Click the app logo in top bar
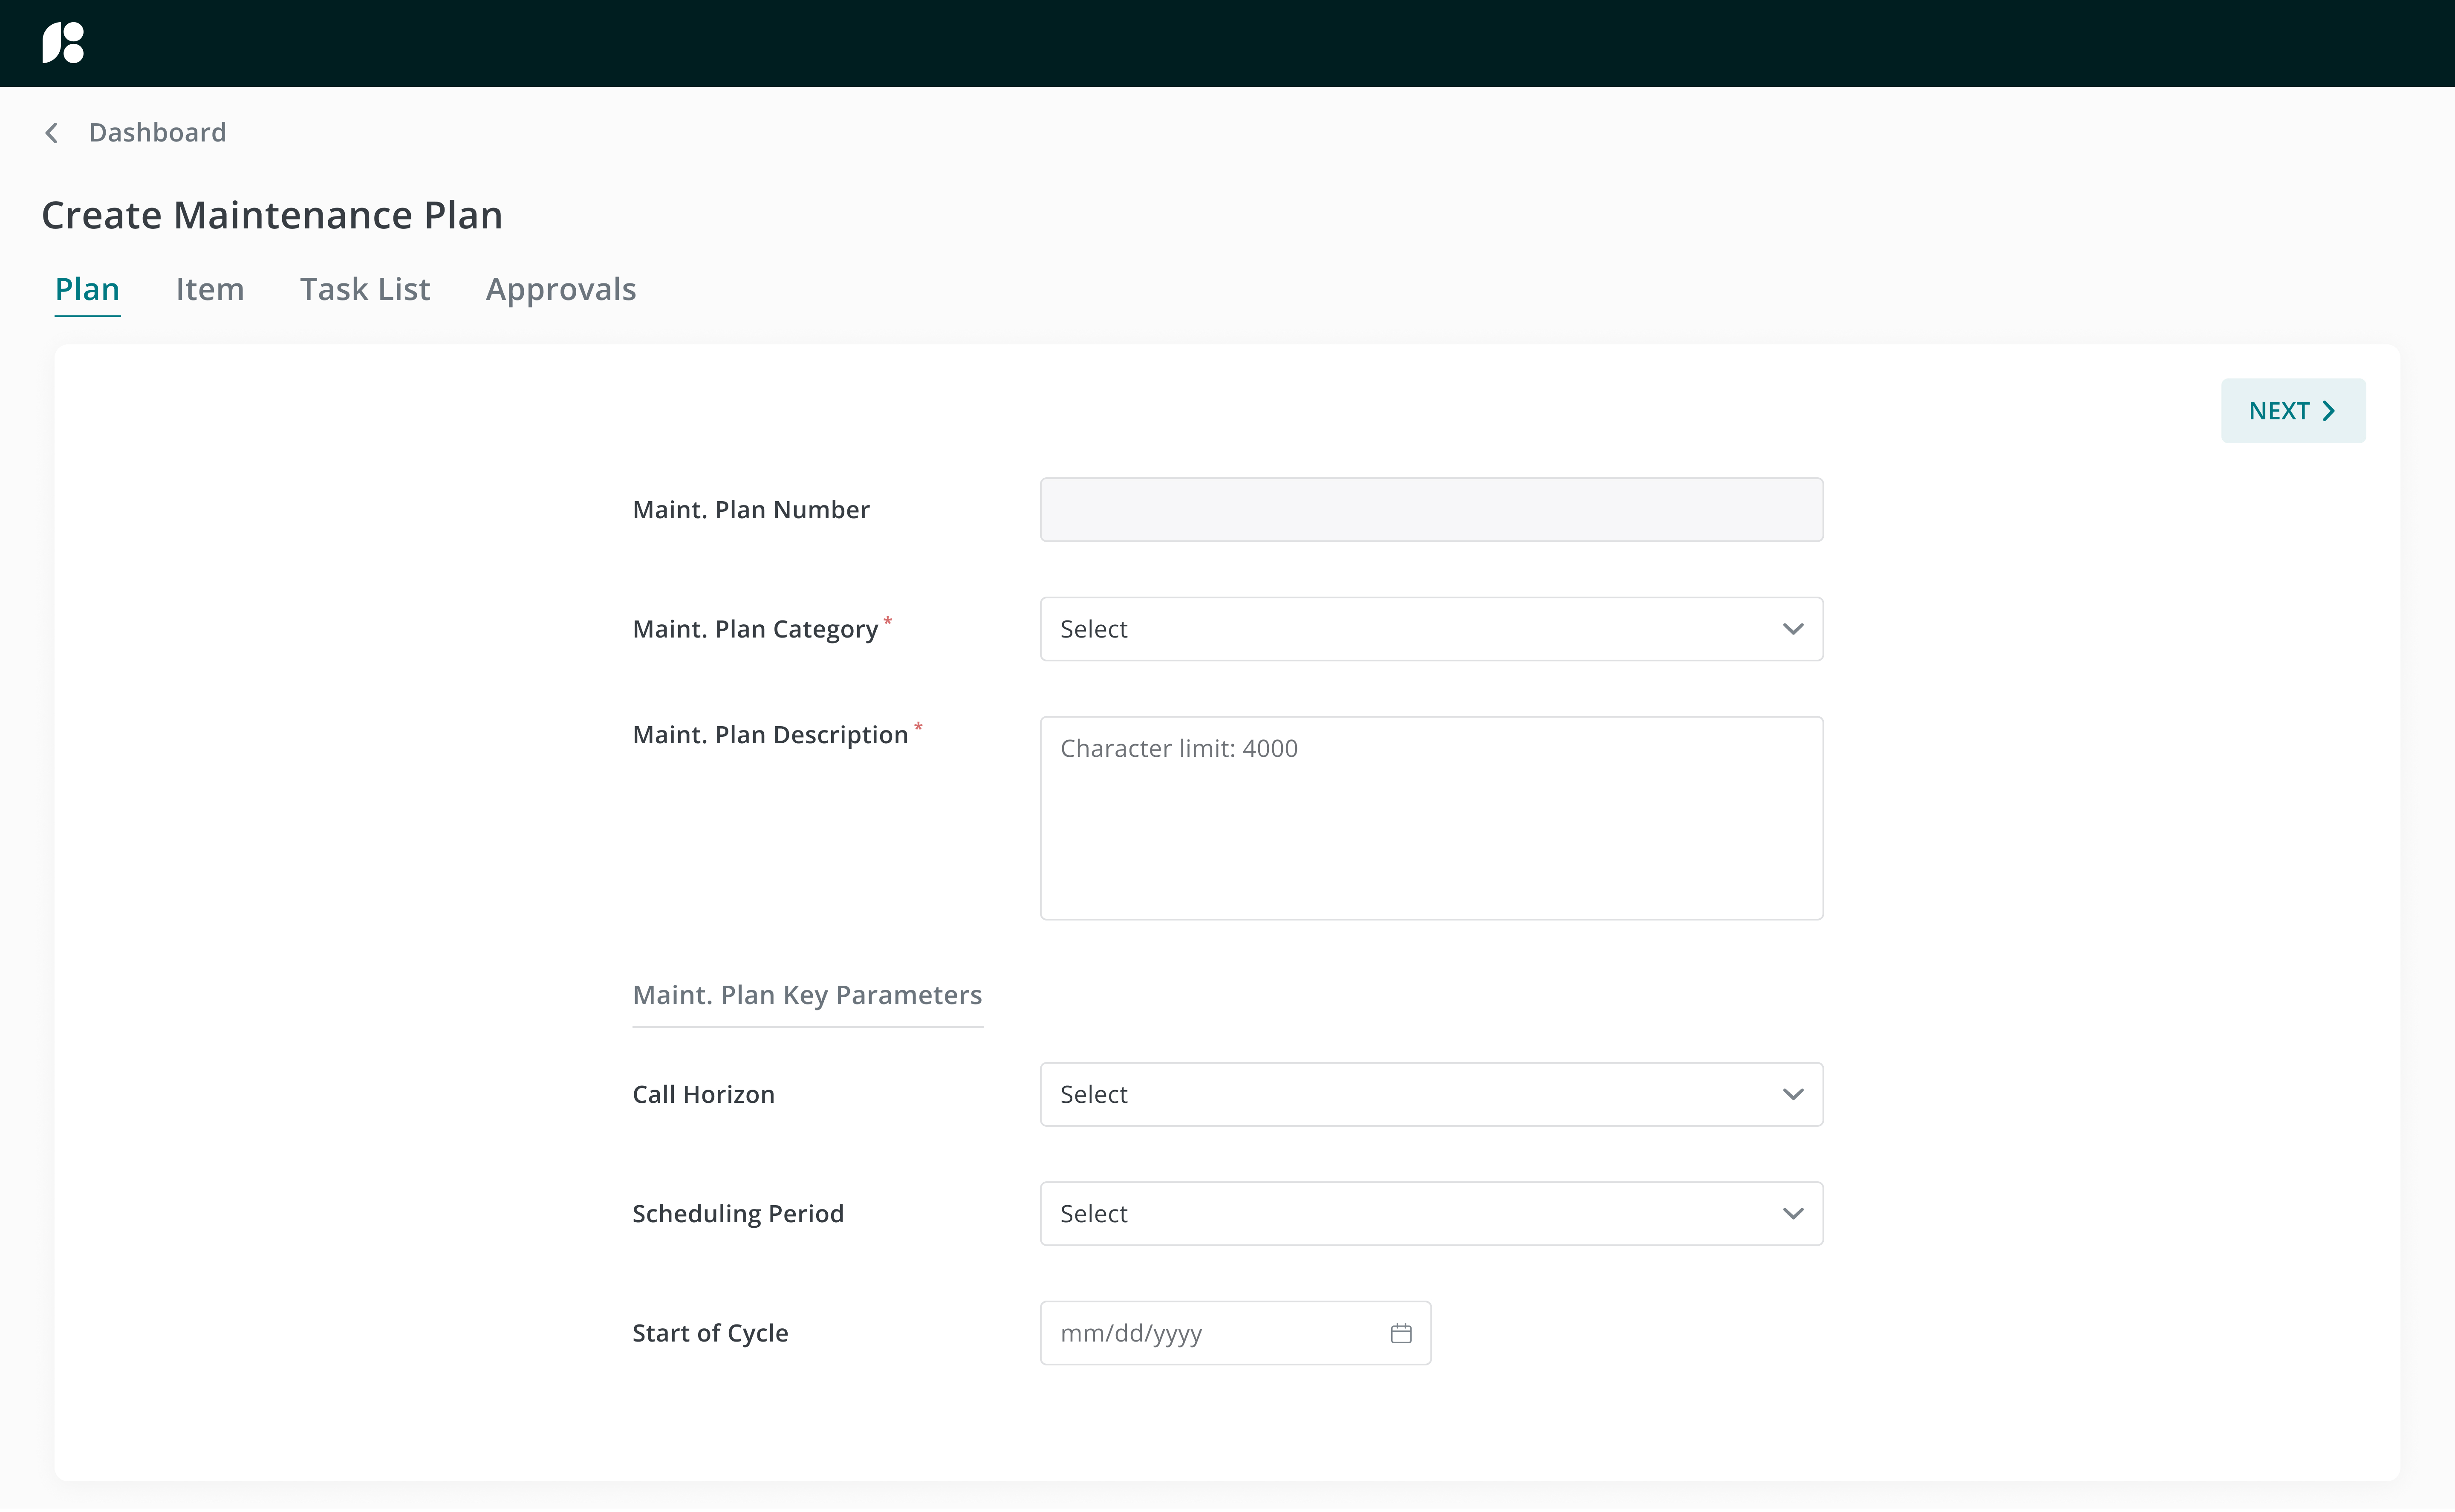This screenshot has height=1512, width=2455. [x=63, y=43]
